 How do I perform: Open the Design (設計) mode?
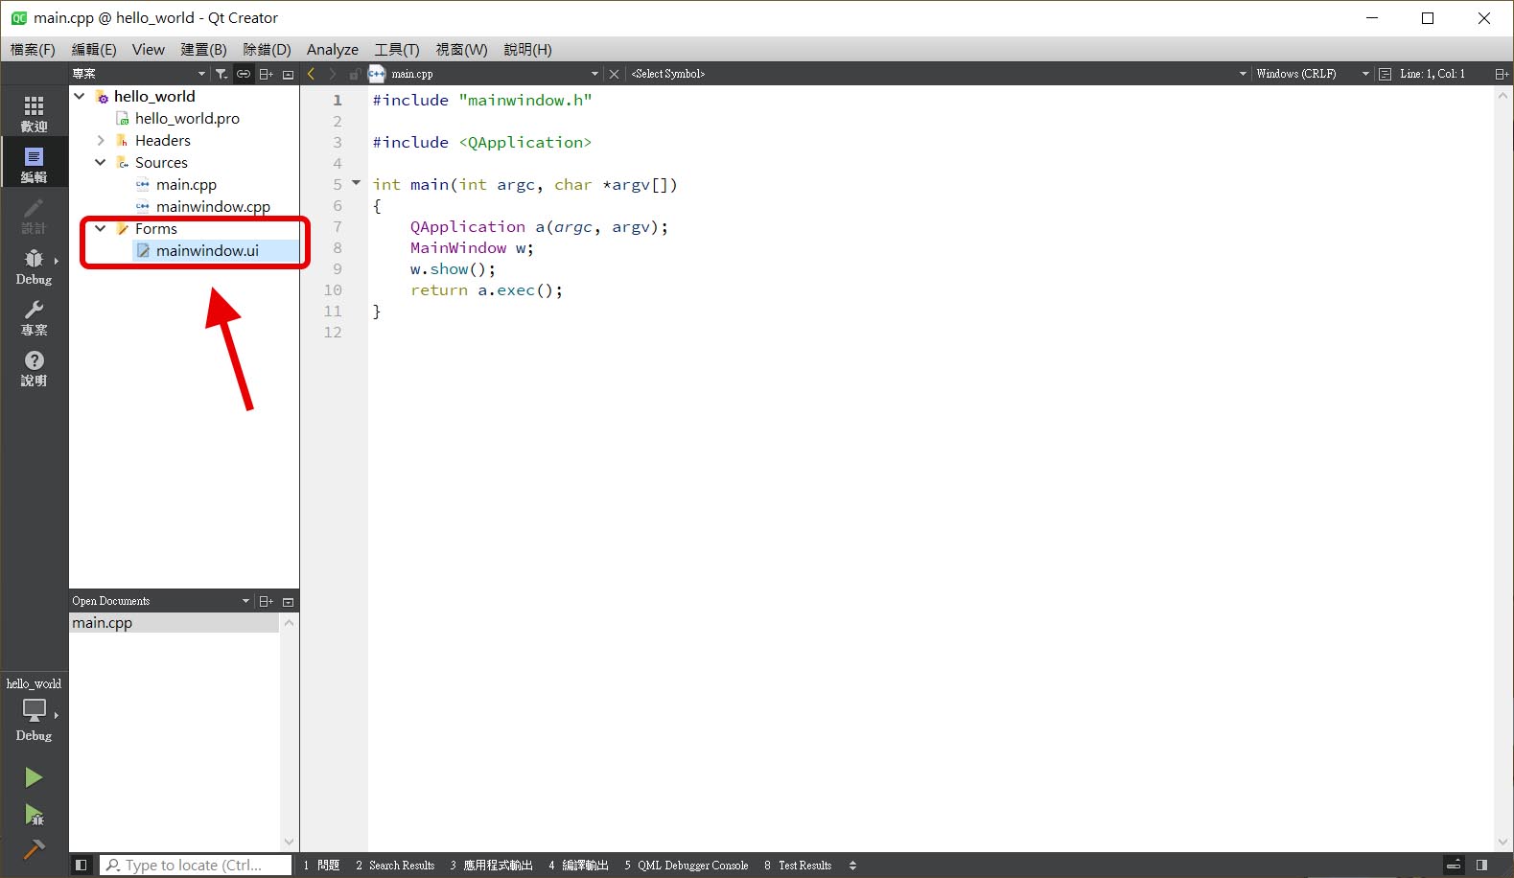[x=34, y=216]
